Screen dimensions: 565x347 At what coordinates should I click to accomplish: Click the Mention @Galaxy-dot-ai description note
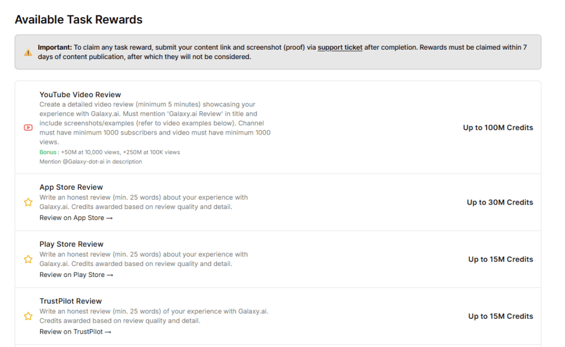coord(90,162)
